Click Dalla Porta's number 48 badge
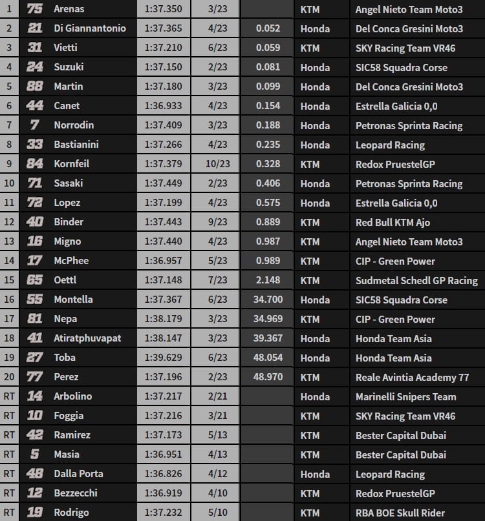Screen dimensions: 485x521 [35, 474]
